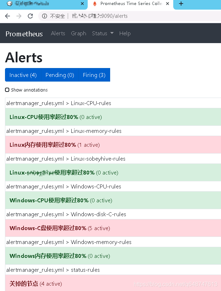The height and width of the screenshot is (291, 221).
Task: Click the not-secure site info icon
Action: coord(45,16)
